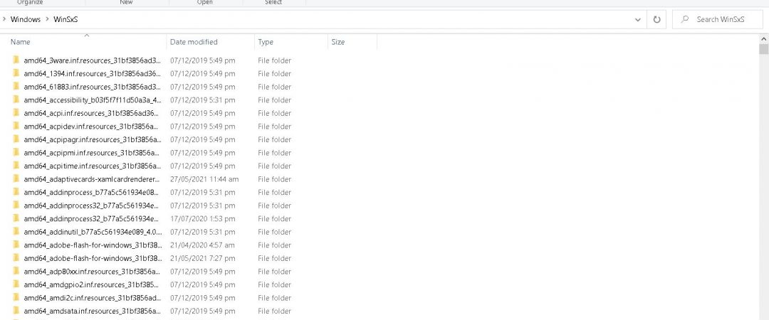
Task: Sort by the Date modified column
Action: point(194,43)
